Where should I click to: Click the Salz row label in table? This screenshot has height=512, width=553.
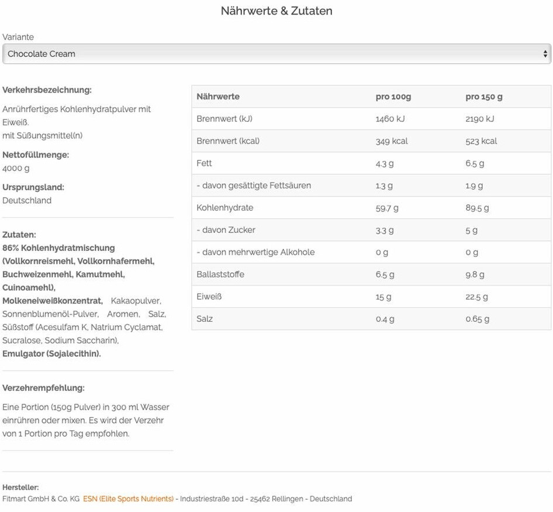coord(205,319)
